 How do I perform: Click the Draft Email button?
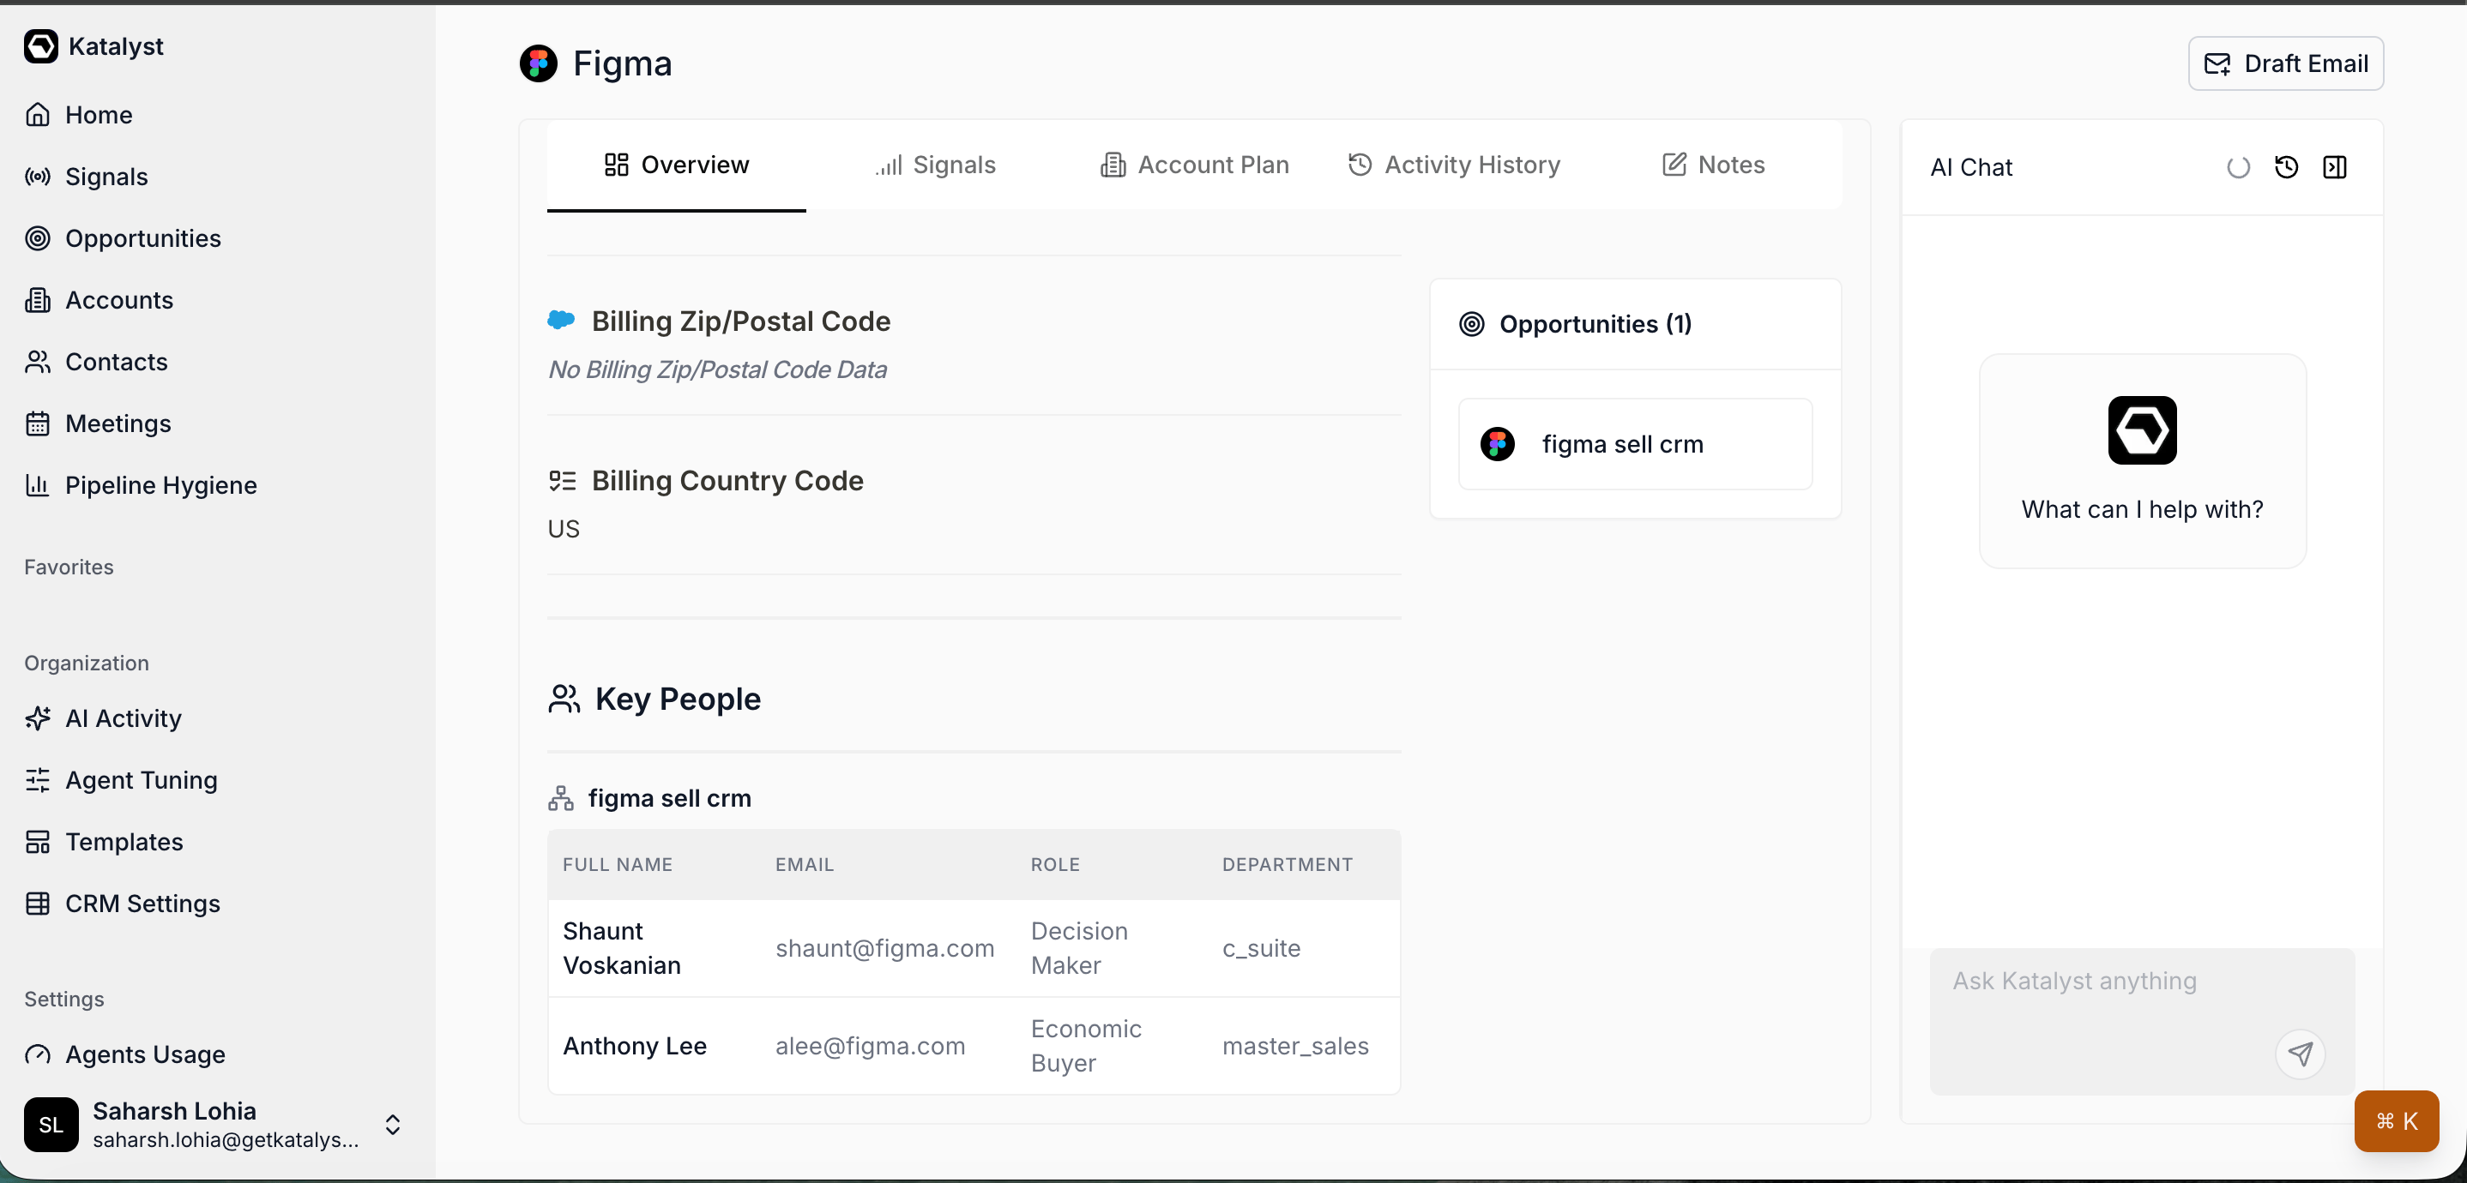[x=2285, y=63]
